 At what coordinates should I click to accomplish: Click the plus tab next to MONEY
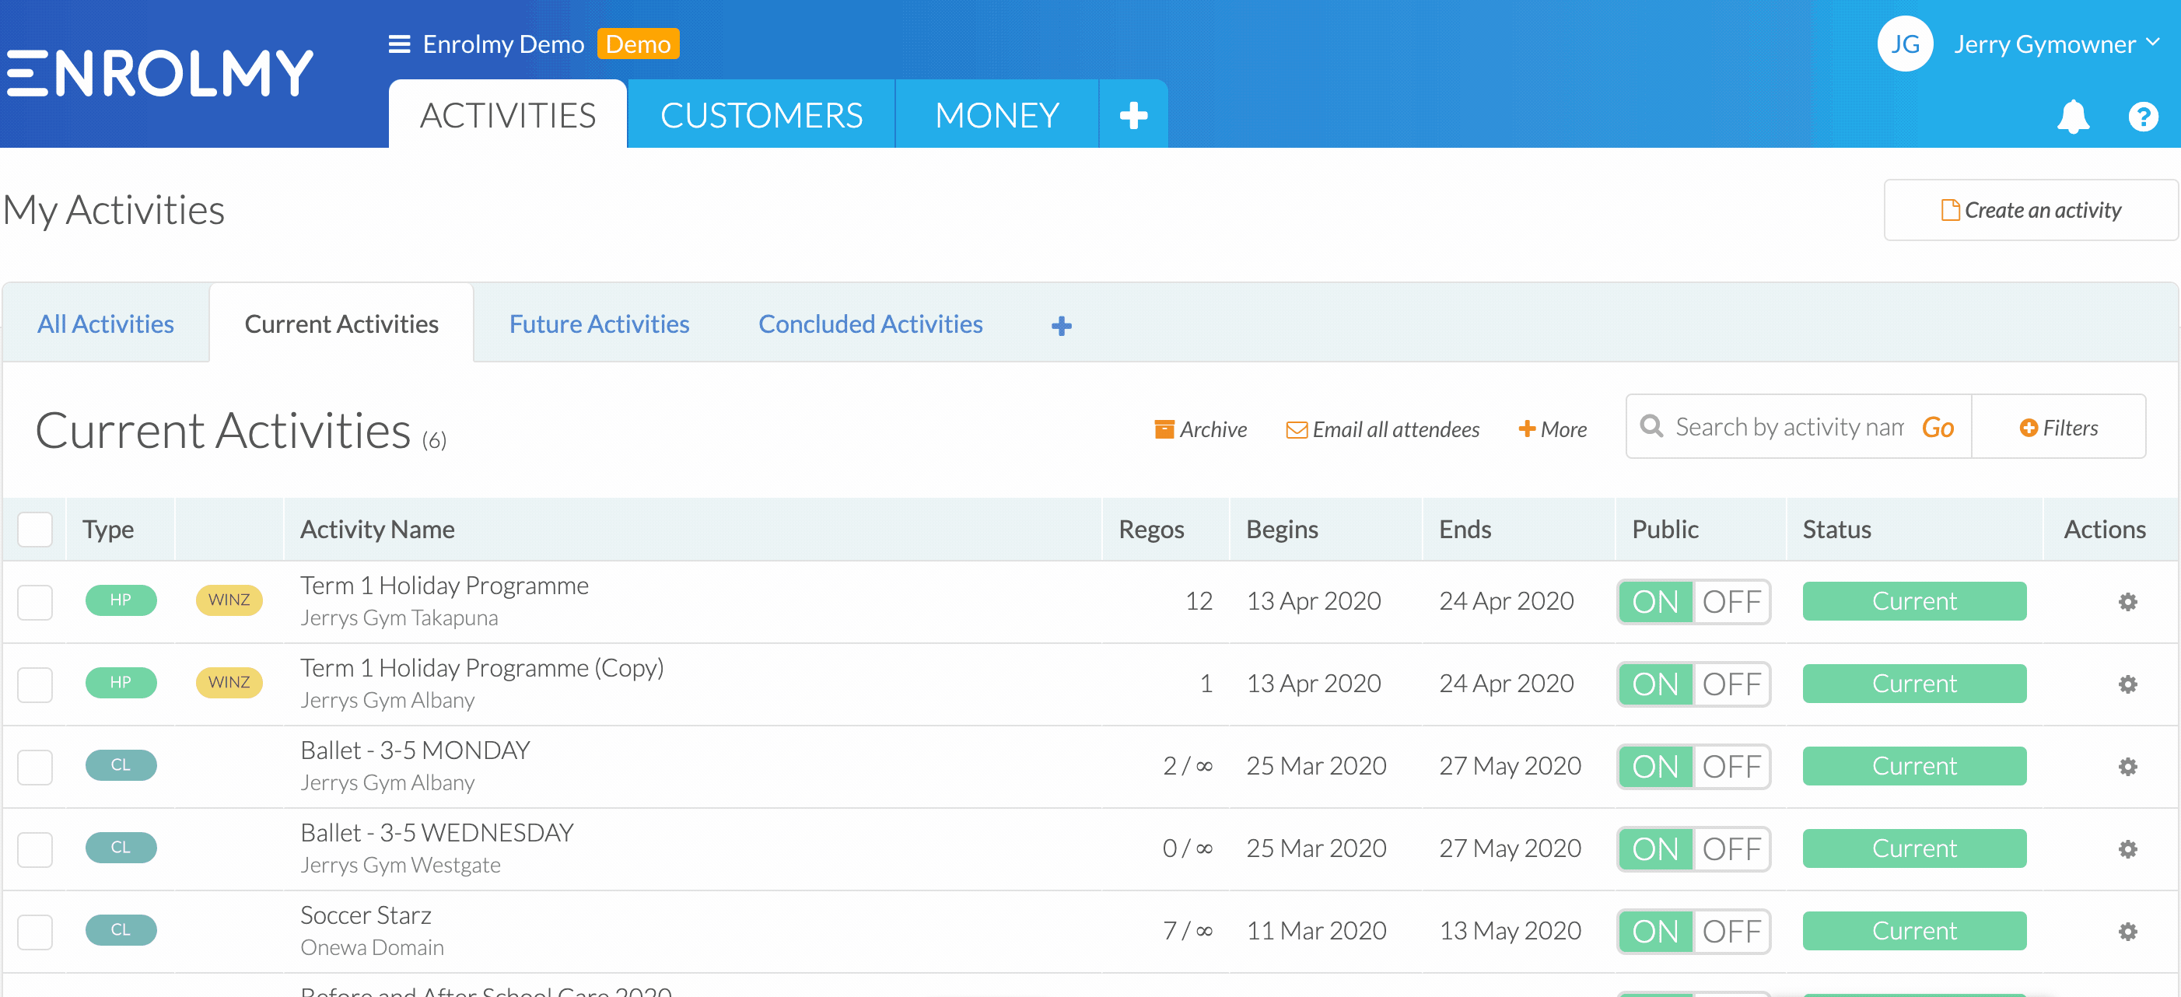tap(1133, 114)
